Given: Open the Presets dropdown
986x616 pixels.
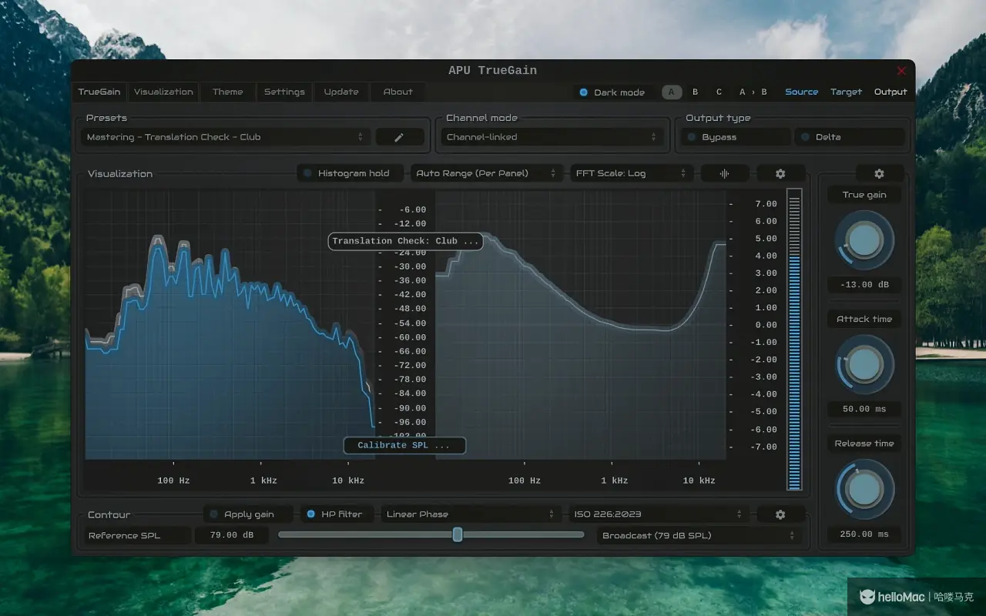Looking at the screenshot, I should click(225, 137).
